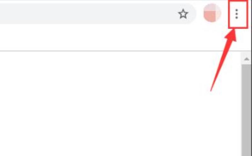Viewport: 252px width, 156px height.
Task: Click the gray vertical scrollbar thumb
Action: click(246, 110)
